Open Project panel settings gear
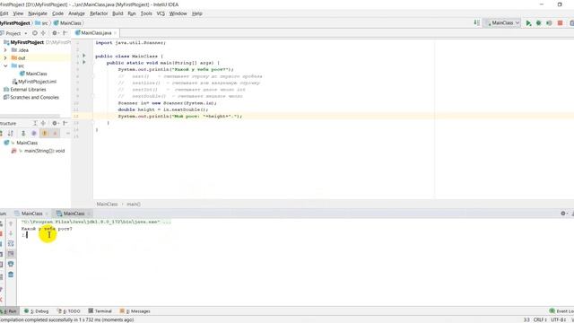Image resolution: width=574 pixels, height=323 pixels. point(55,33)
